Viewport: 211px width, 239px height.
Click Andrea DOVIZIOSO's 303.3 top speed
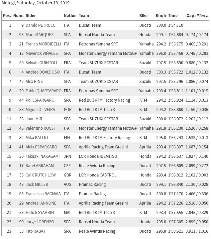point(161,72)
